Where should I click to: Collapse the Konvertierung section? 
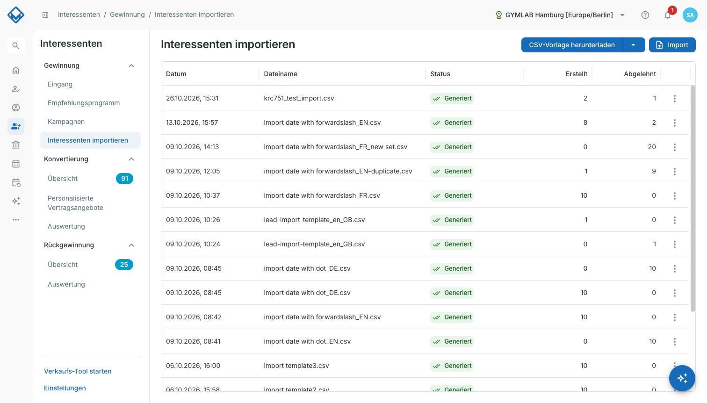131,159
